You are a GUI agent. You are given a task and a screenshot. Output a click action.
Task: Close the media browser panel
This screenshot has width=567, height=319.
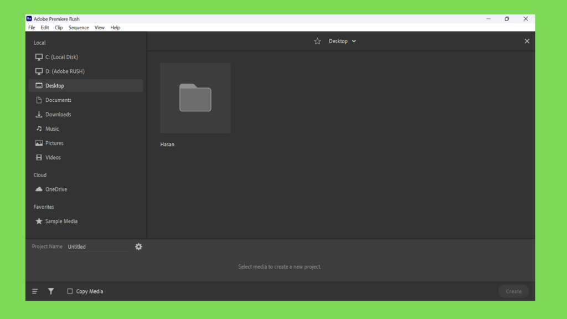point(527,41)
